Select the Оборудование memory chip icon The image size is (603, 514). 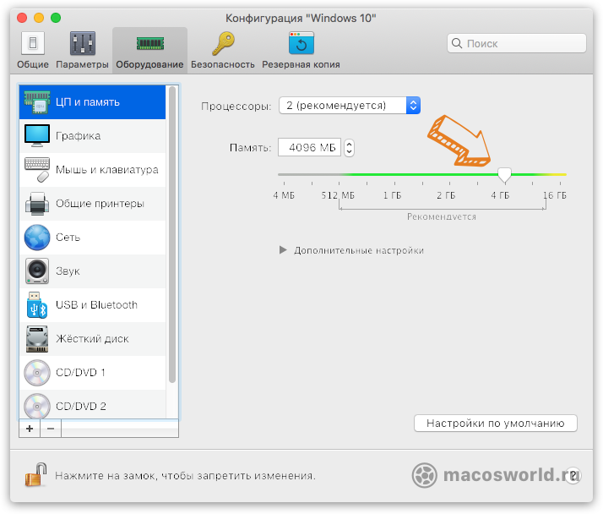click(x=150, y=43)
